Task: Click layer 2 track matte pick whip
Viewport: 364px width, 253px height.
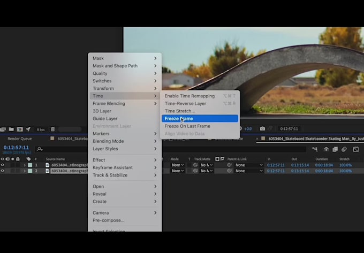Action: pyautogui.click(x=195, y=171)
